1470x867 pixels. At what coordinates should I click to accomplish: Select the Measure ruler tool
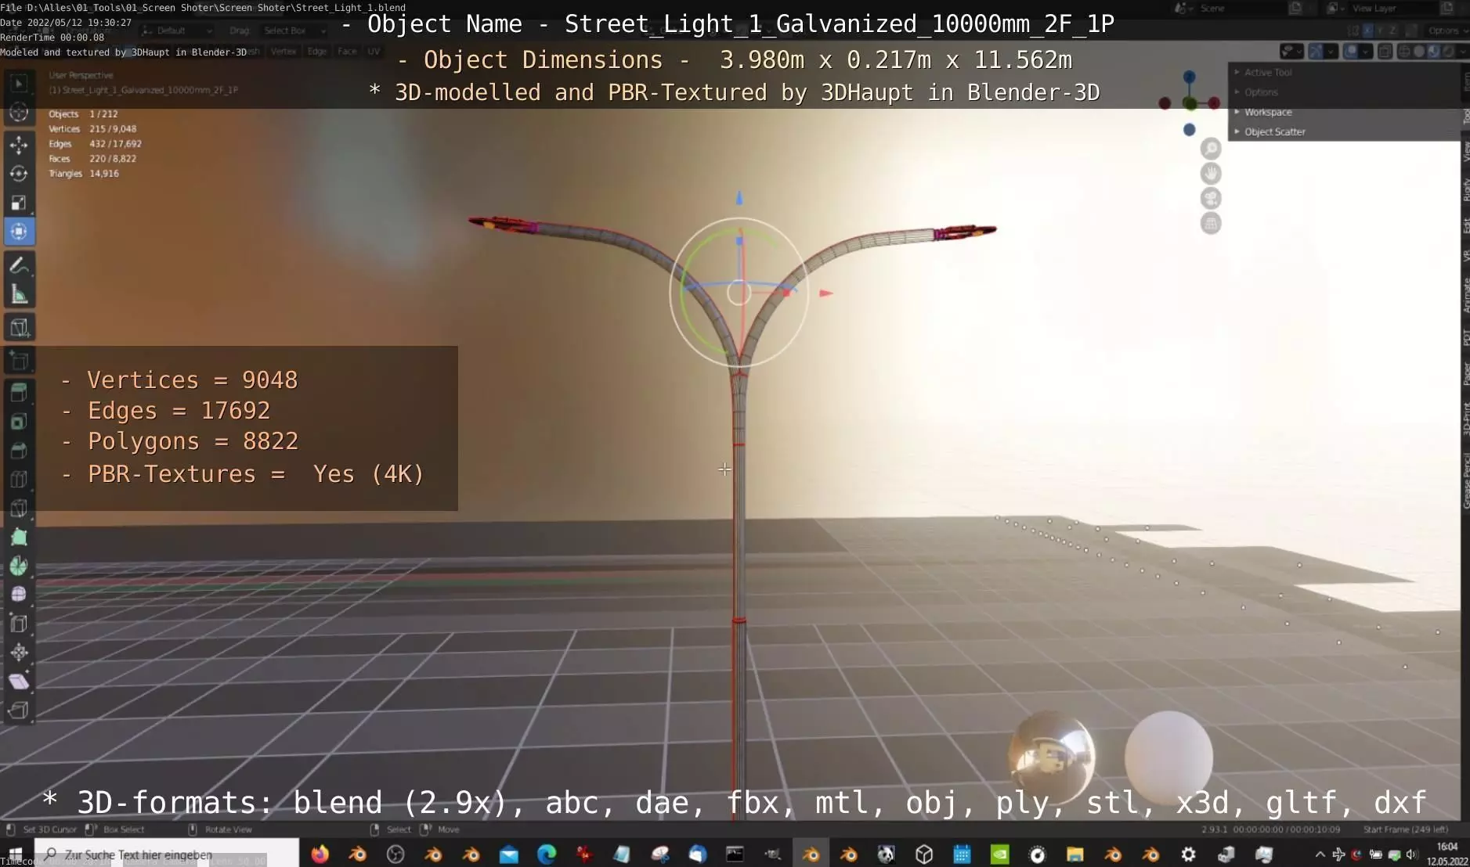(19, 294)
